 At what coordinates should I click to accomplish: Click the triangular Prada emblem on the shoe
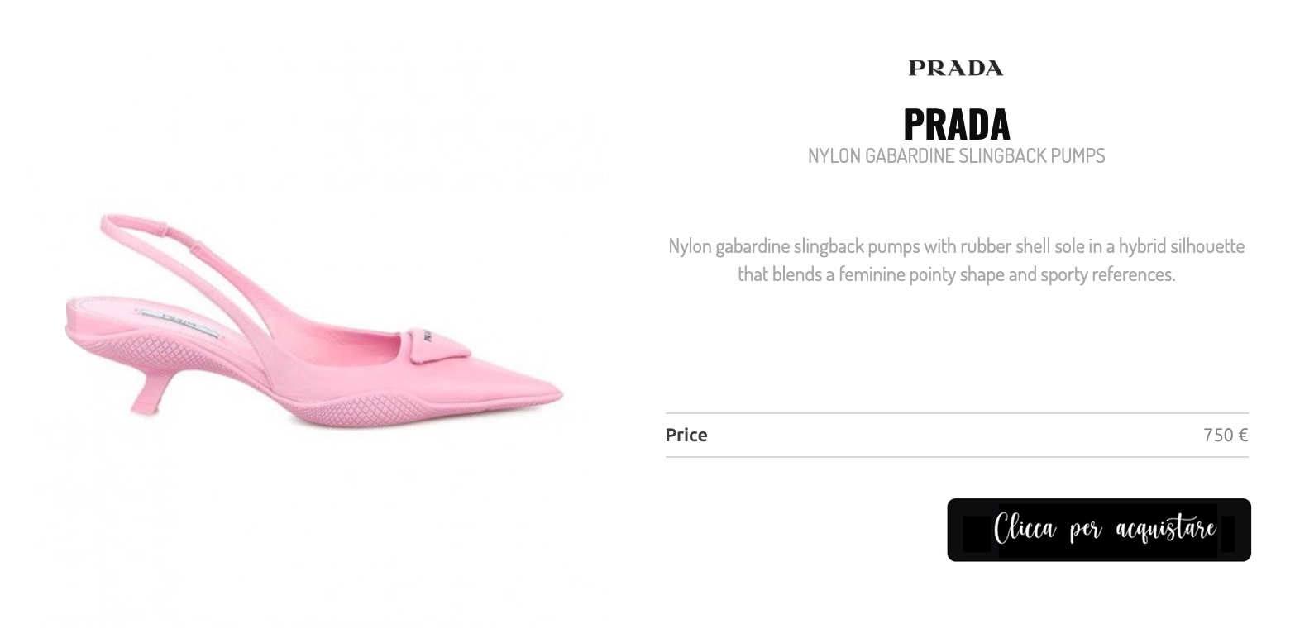[438, 343]
